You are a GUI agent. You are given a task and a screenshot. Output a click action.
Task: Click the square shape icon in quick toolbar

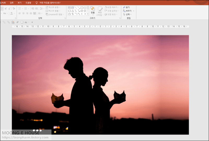[x=22, y=22]
